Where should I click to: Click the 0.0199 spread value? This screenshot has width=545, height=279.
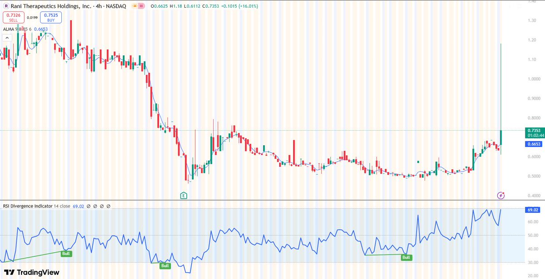[x=32, y=17]
